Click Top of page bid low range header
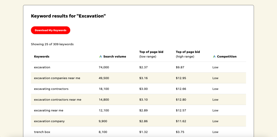 (151, 54)
